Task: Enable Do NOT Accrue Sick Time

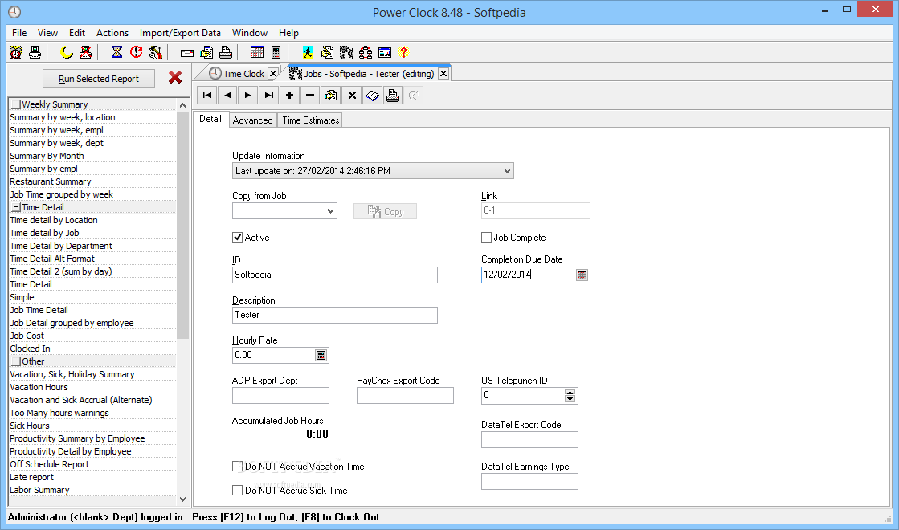Action: [237, 491]
